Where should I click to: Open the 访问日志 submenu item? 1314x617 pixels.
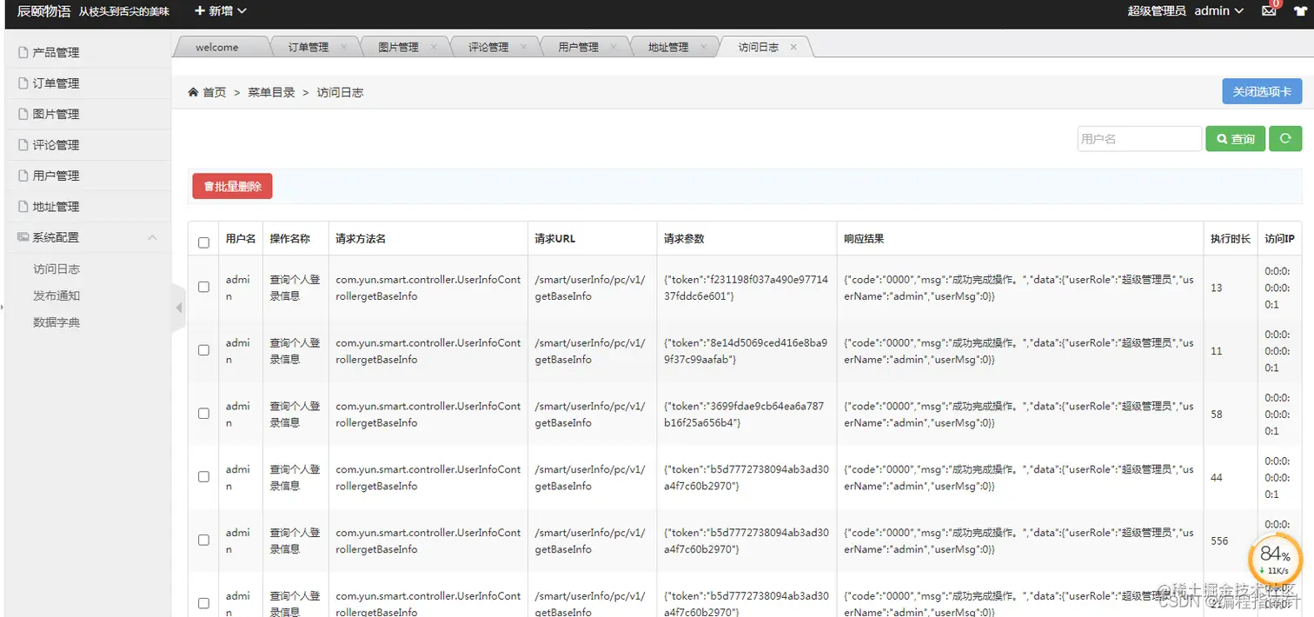pyautogui.click(x=56, y=269)
